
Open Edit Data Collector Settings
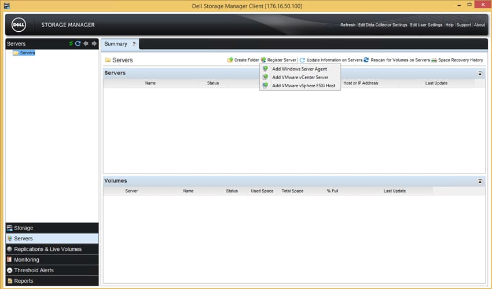(383, 25)
